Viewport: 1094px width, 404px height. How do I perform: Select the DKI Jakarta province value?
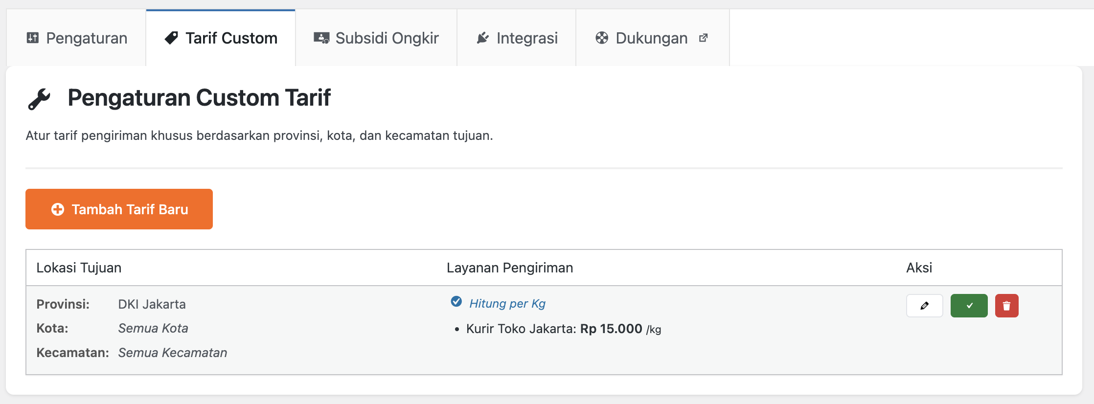coord(152,304)
